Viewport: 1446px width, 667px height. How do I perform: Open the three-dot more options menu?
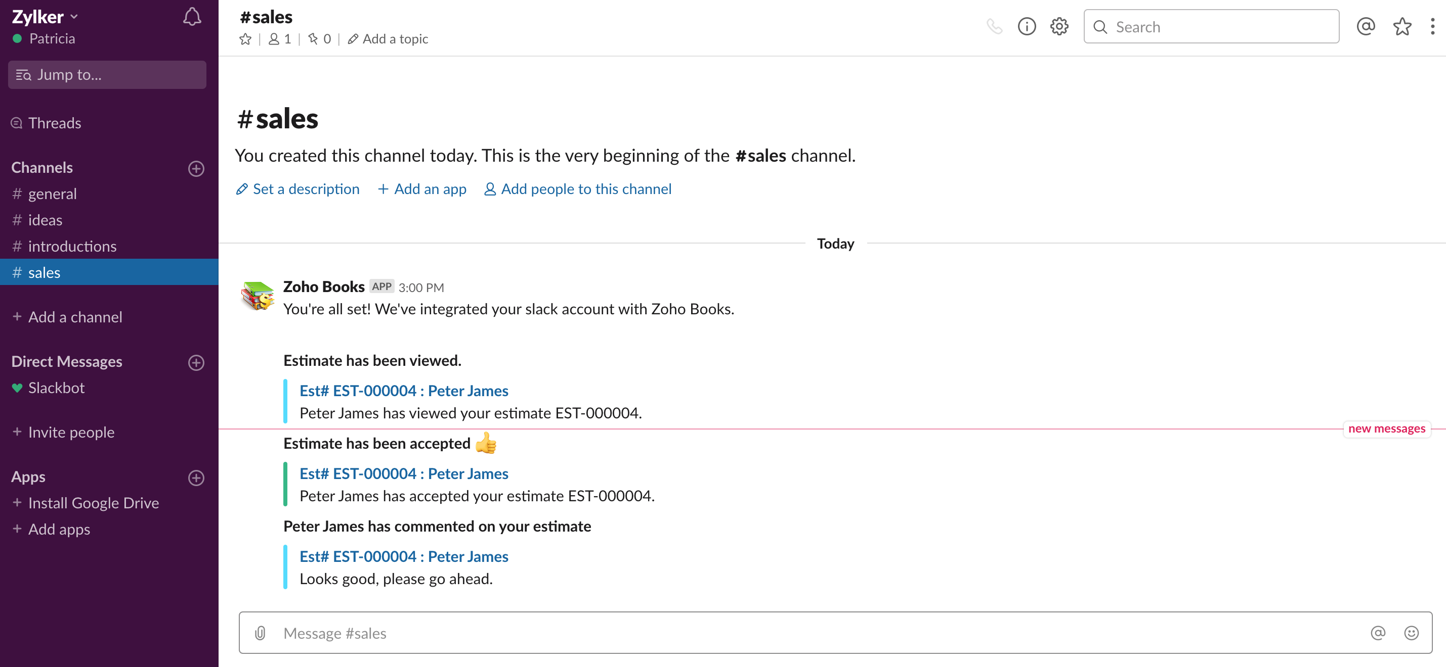pos(1432,26)
